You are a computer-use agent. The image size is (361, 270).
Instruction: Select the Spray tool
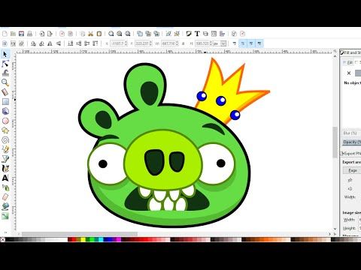pos(5,187)
